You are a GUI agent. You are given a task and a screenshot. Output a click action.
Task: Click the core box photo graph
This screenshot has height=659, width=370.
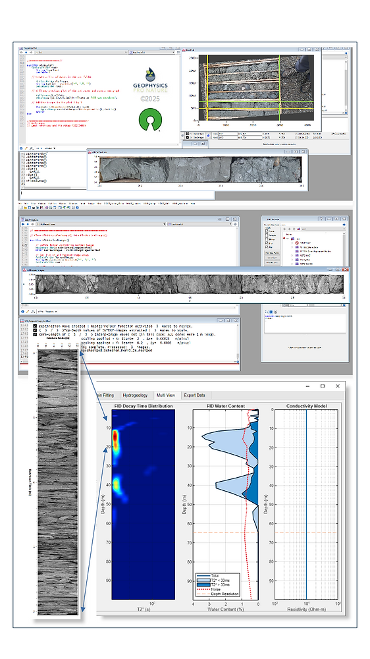coord(256,88)
